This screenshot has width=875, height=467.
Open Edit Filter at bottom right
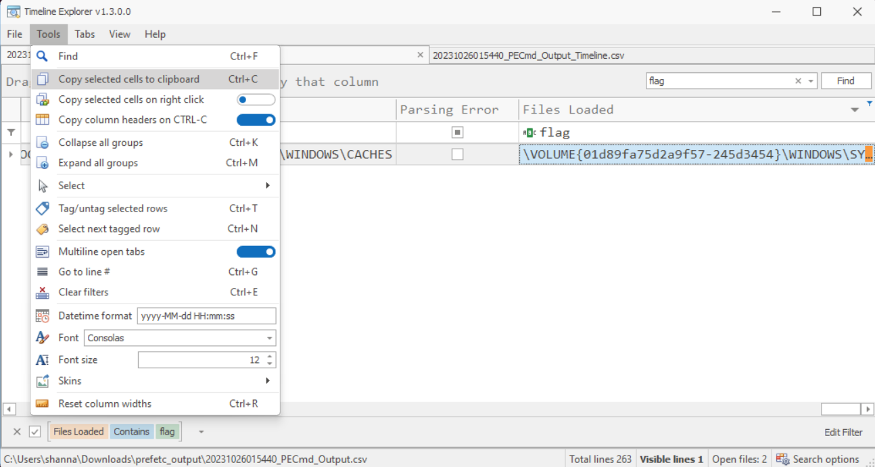tap(844, 432)
